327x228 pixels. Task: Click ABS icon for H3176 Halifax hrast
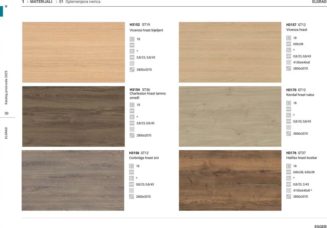[288, 184]
